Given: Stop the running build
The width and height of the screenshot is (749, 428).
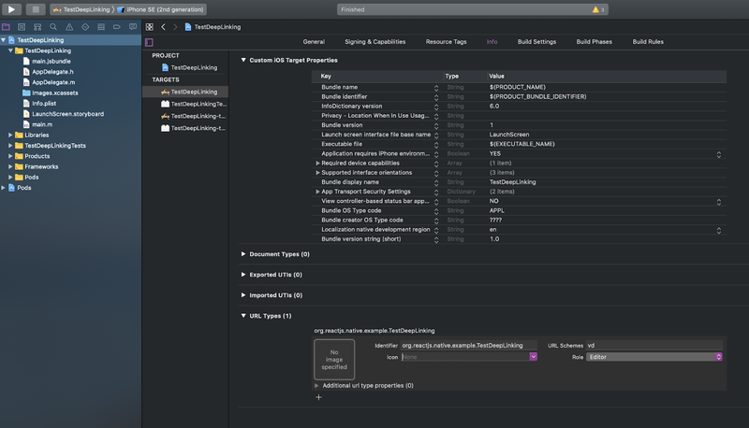Looking at the screenshot, I should [x=36, y=9].
